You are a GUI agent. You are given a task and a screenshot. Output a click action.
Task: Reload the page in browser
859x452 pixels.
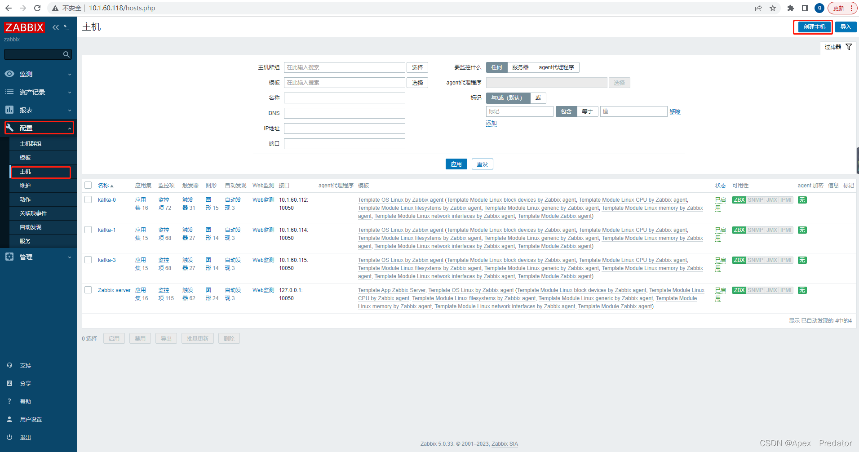37,8
